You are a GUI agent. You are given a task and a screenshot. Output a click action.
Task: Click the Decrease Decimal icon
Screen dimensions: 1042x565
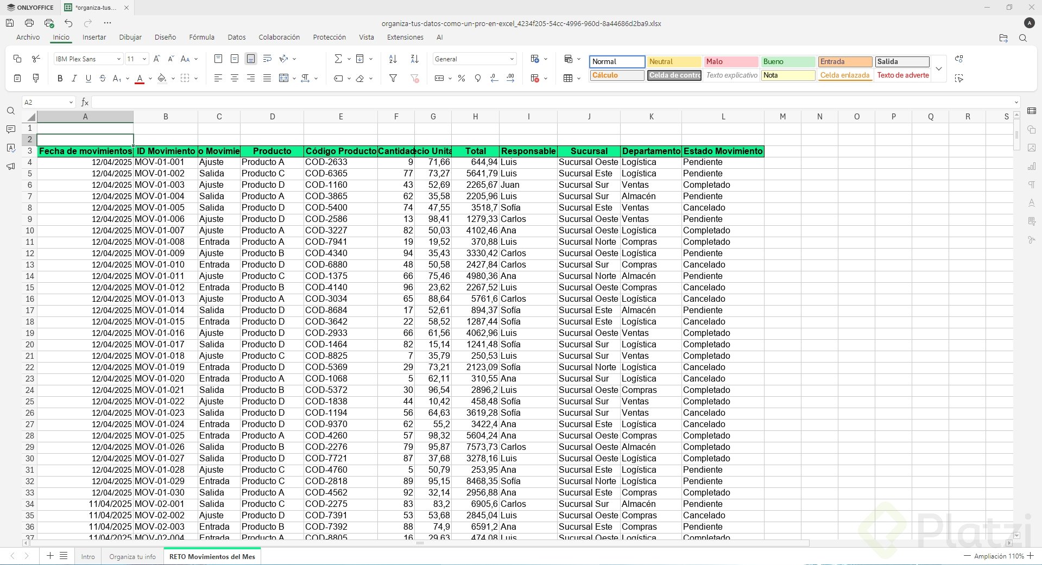tap(494, 78)
